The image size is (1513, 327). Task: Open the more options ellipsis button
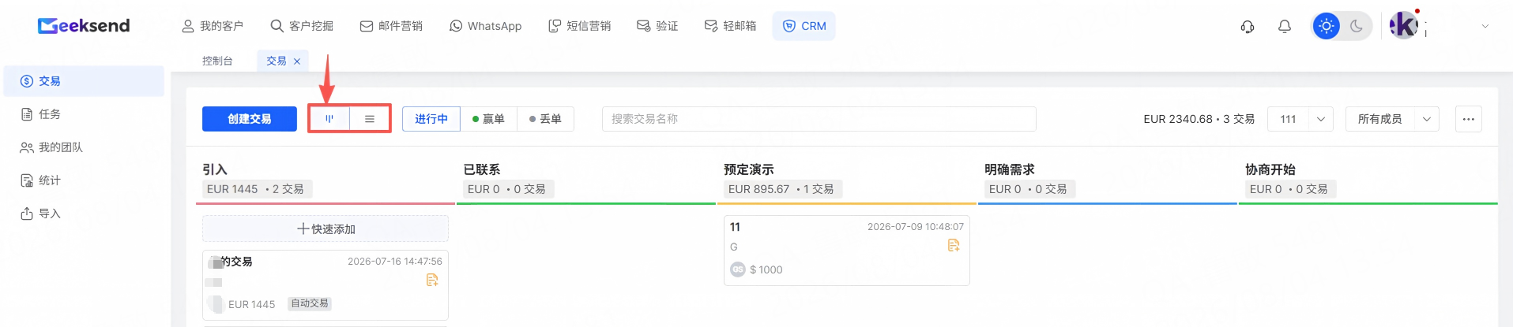tap(1469, 119)
